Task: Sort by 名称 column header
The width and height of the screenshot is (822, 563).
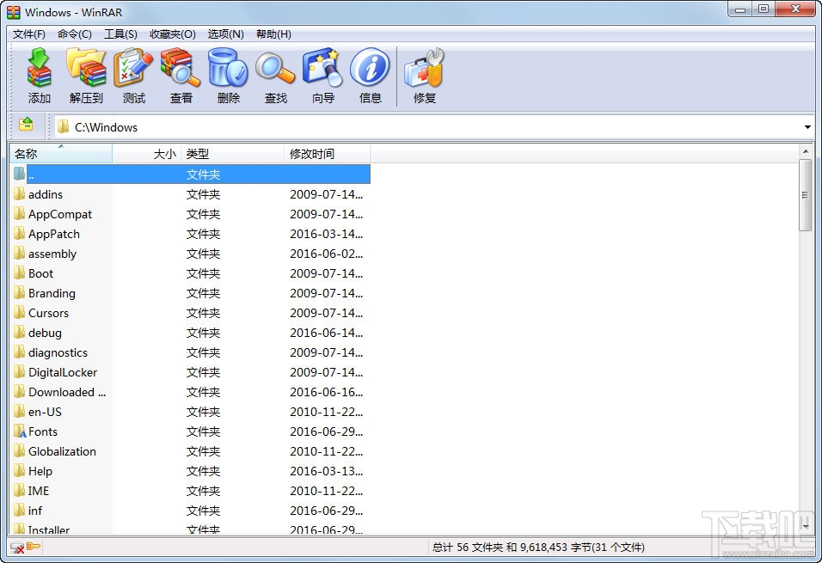Action: 61,154
